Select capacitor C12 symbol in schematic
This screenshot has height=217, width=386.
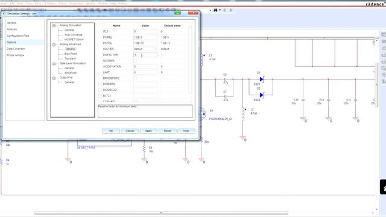point(303,100)
